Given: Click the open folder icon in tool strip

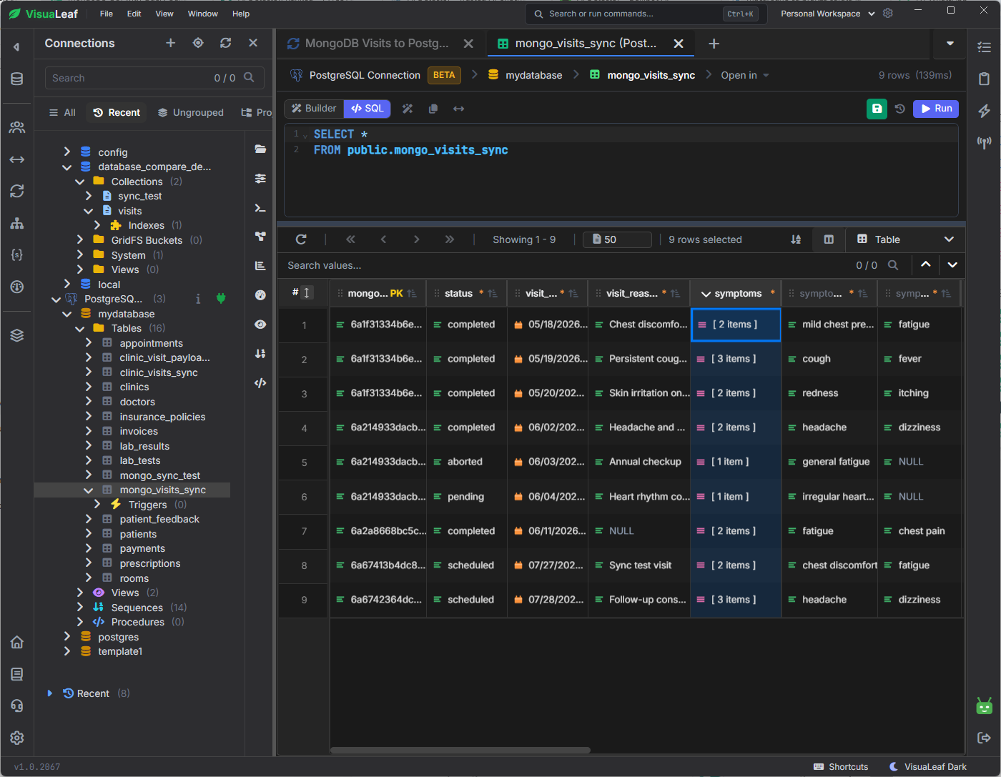Looking at the screenshot, I should (x=260, y=149).
